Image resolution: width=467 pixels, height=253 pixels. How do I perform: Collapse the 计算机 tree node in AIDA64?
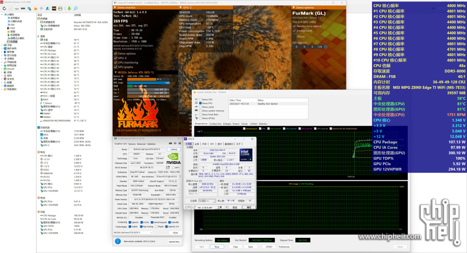pyautogui.click(x=1, y=15)
